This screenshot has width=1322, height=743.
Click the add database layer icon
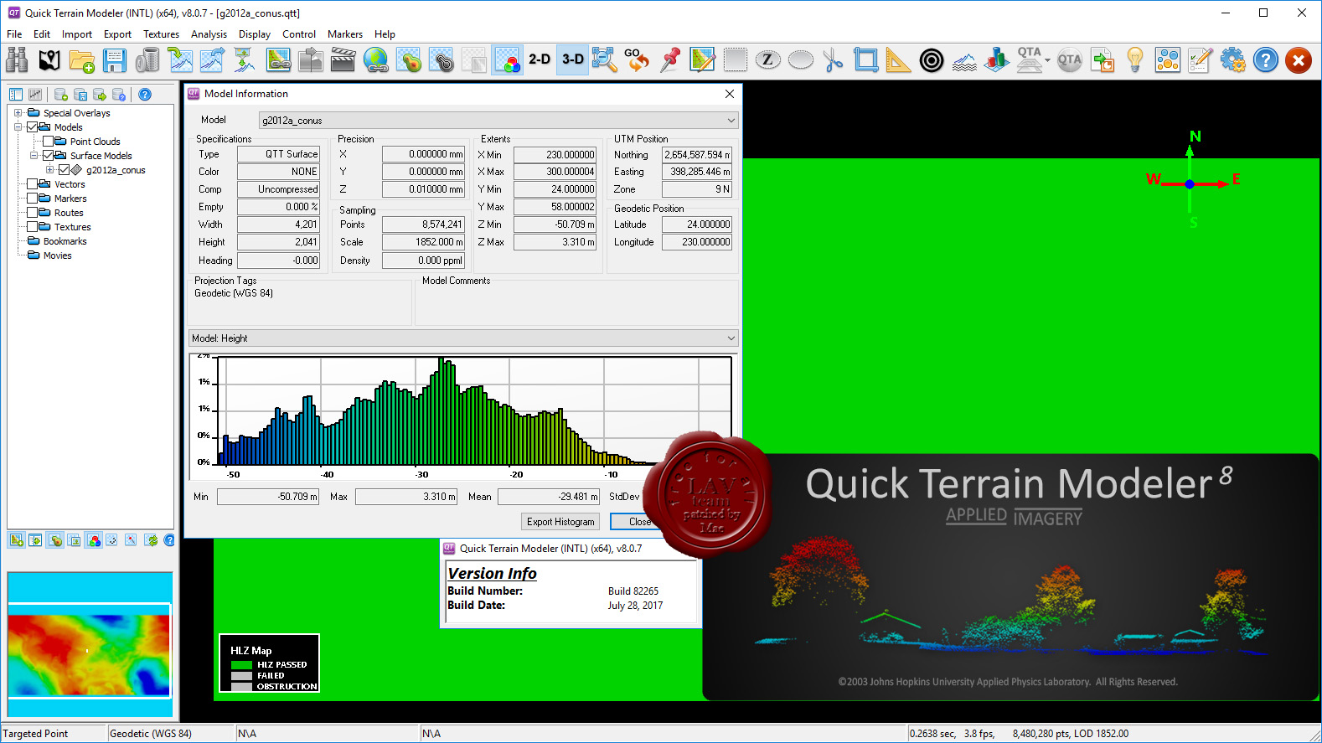point(61,95)
